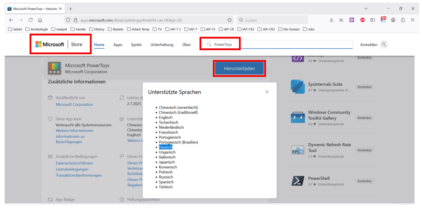The image size is (422, 208).
Task: Go to the browser home page icon
Action: pyautogui.click(x=40, y=20)
